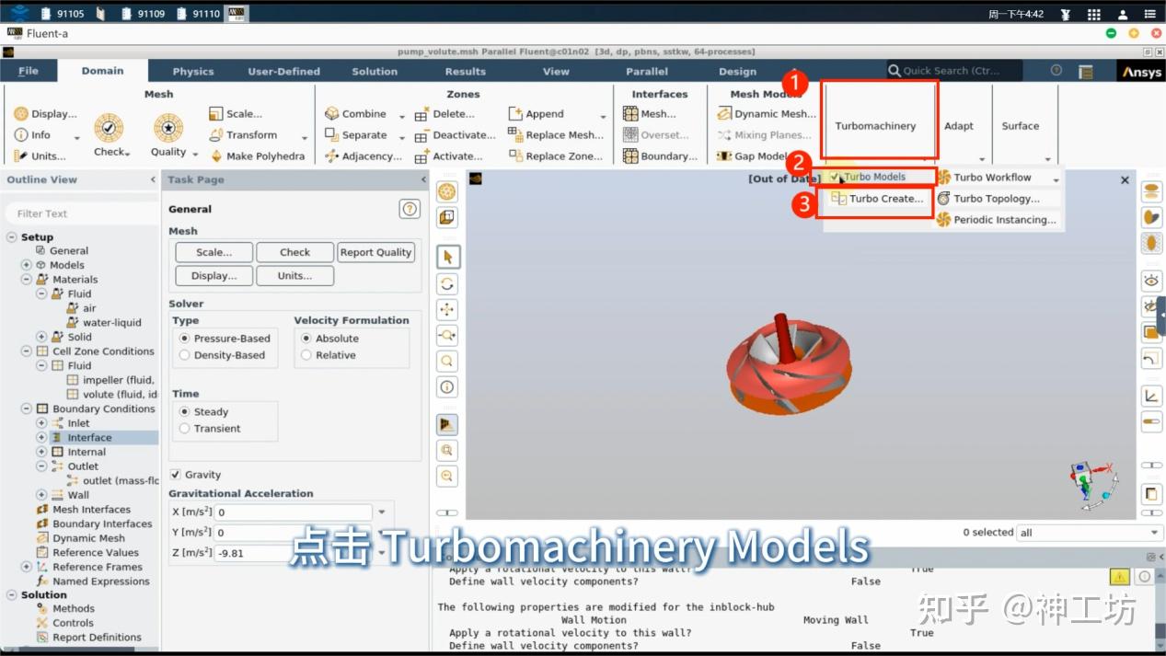Switch to the Results ribbon tab
The width and height of the screenshot is (1166, 656).
click(x=466, y=72)
